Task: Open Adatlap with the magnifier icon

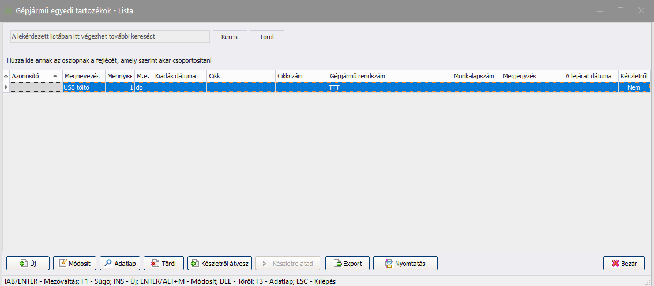Action: pos(108,264)
